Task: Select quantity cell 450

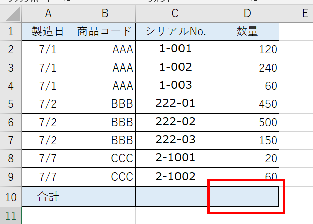Action: pos(247,104)
